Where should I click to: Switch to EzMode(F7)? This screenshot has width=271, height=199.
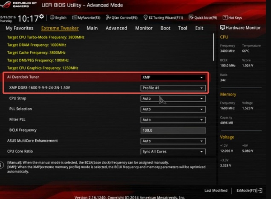tap(249, 190)
